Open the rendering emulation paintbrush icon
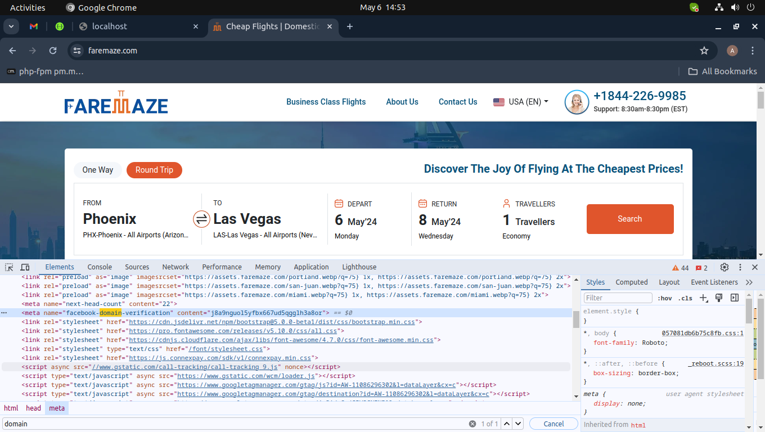 [719, 298]
